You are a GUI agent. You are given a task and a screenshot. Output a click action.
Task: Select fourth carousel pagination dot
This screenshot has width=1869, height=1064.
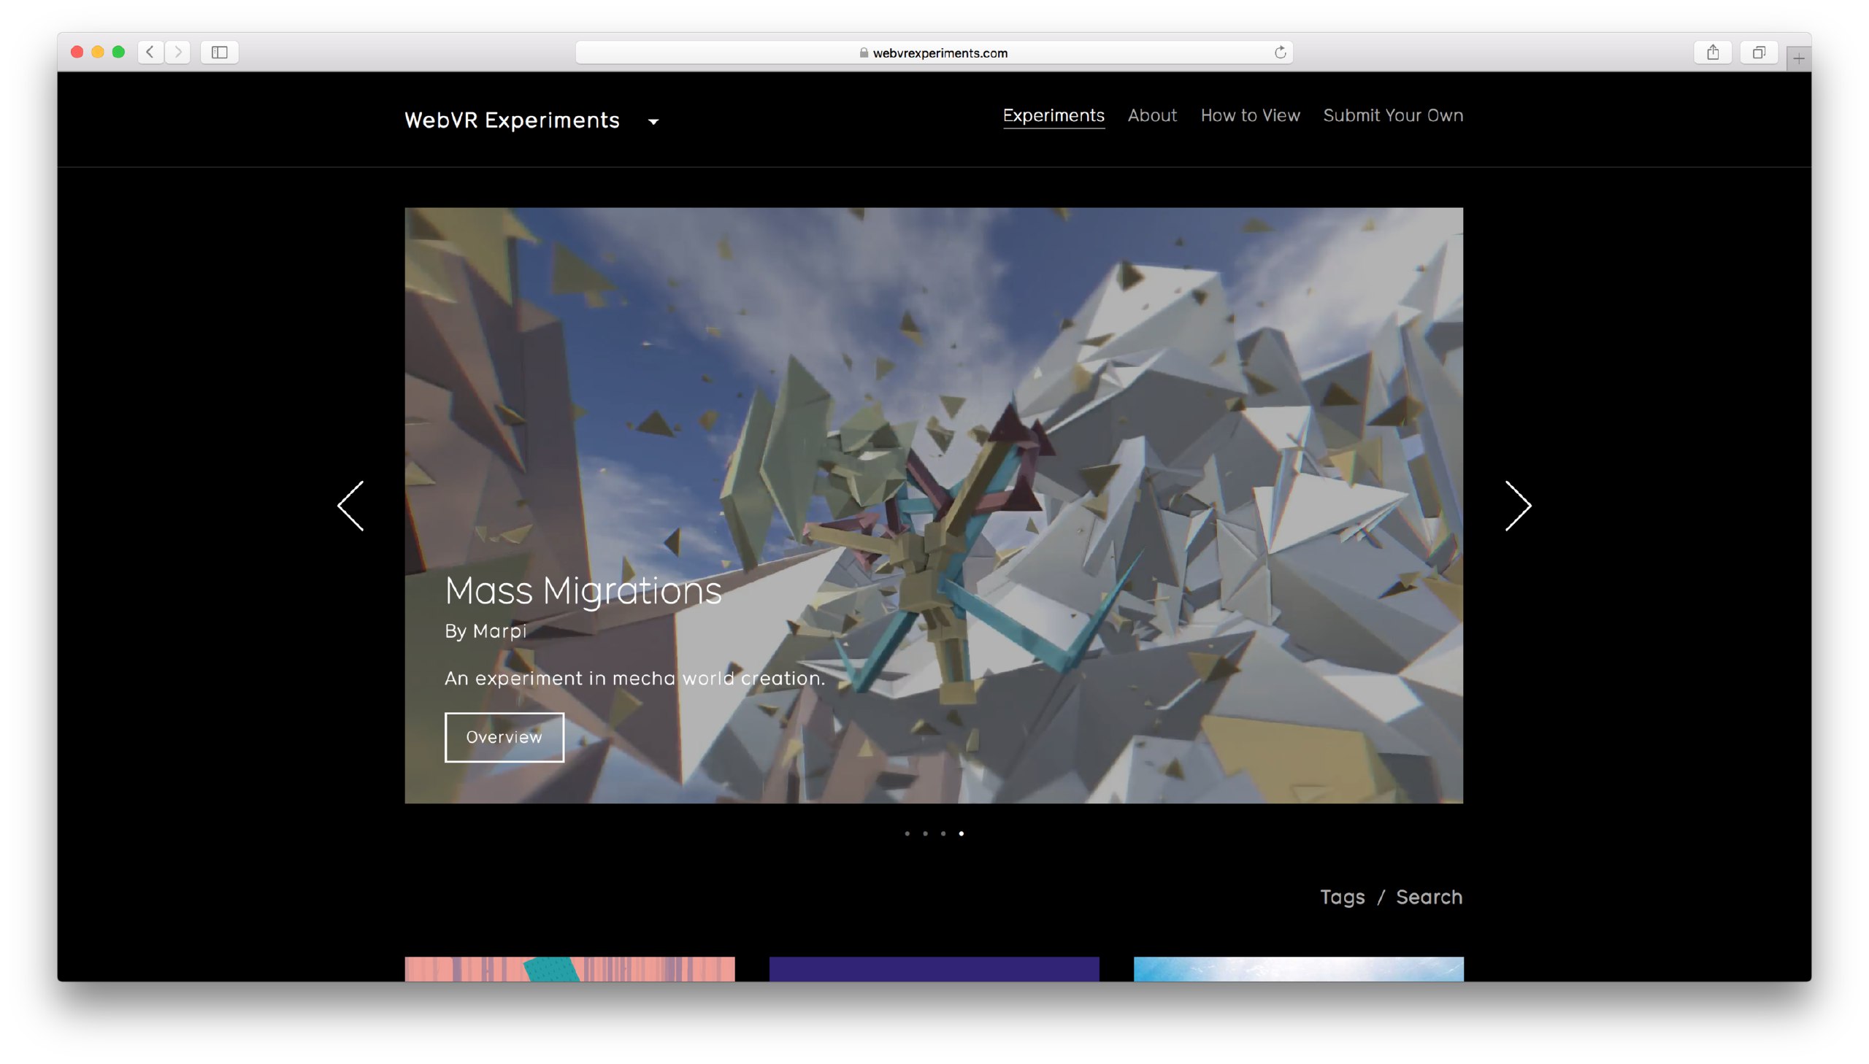pyautogui.click(x=962, y=834)
